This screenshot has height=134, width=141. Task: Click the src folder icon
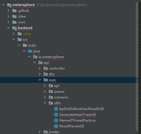(20, 40)
